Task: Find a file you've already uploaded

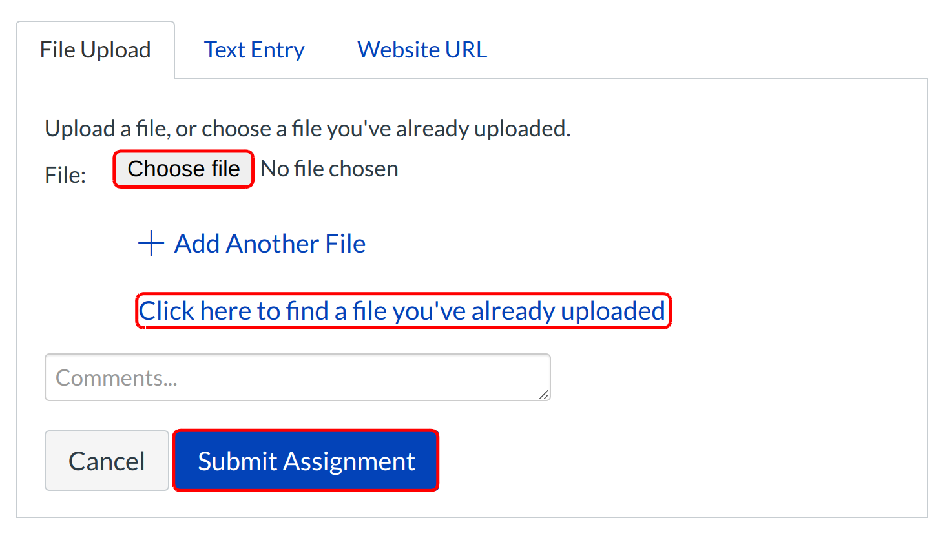Action: pyautogui.click(x=402, y=311)
